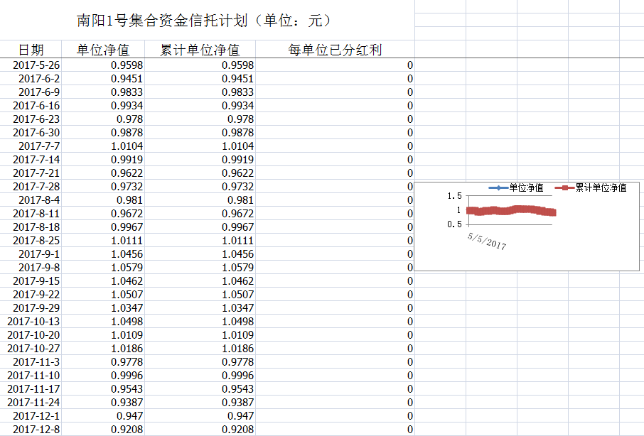
Task: Select the 南阳1号集合资金信托计划 title cell
Action: click(205, 20)
